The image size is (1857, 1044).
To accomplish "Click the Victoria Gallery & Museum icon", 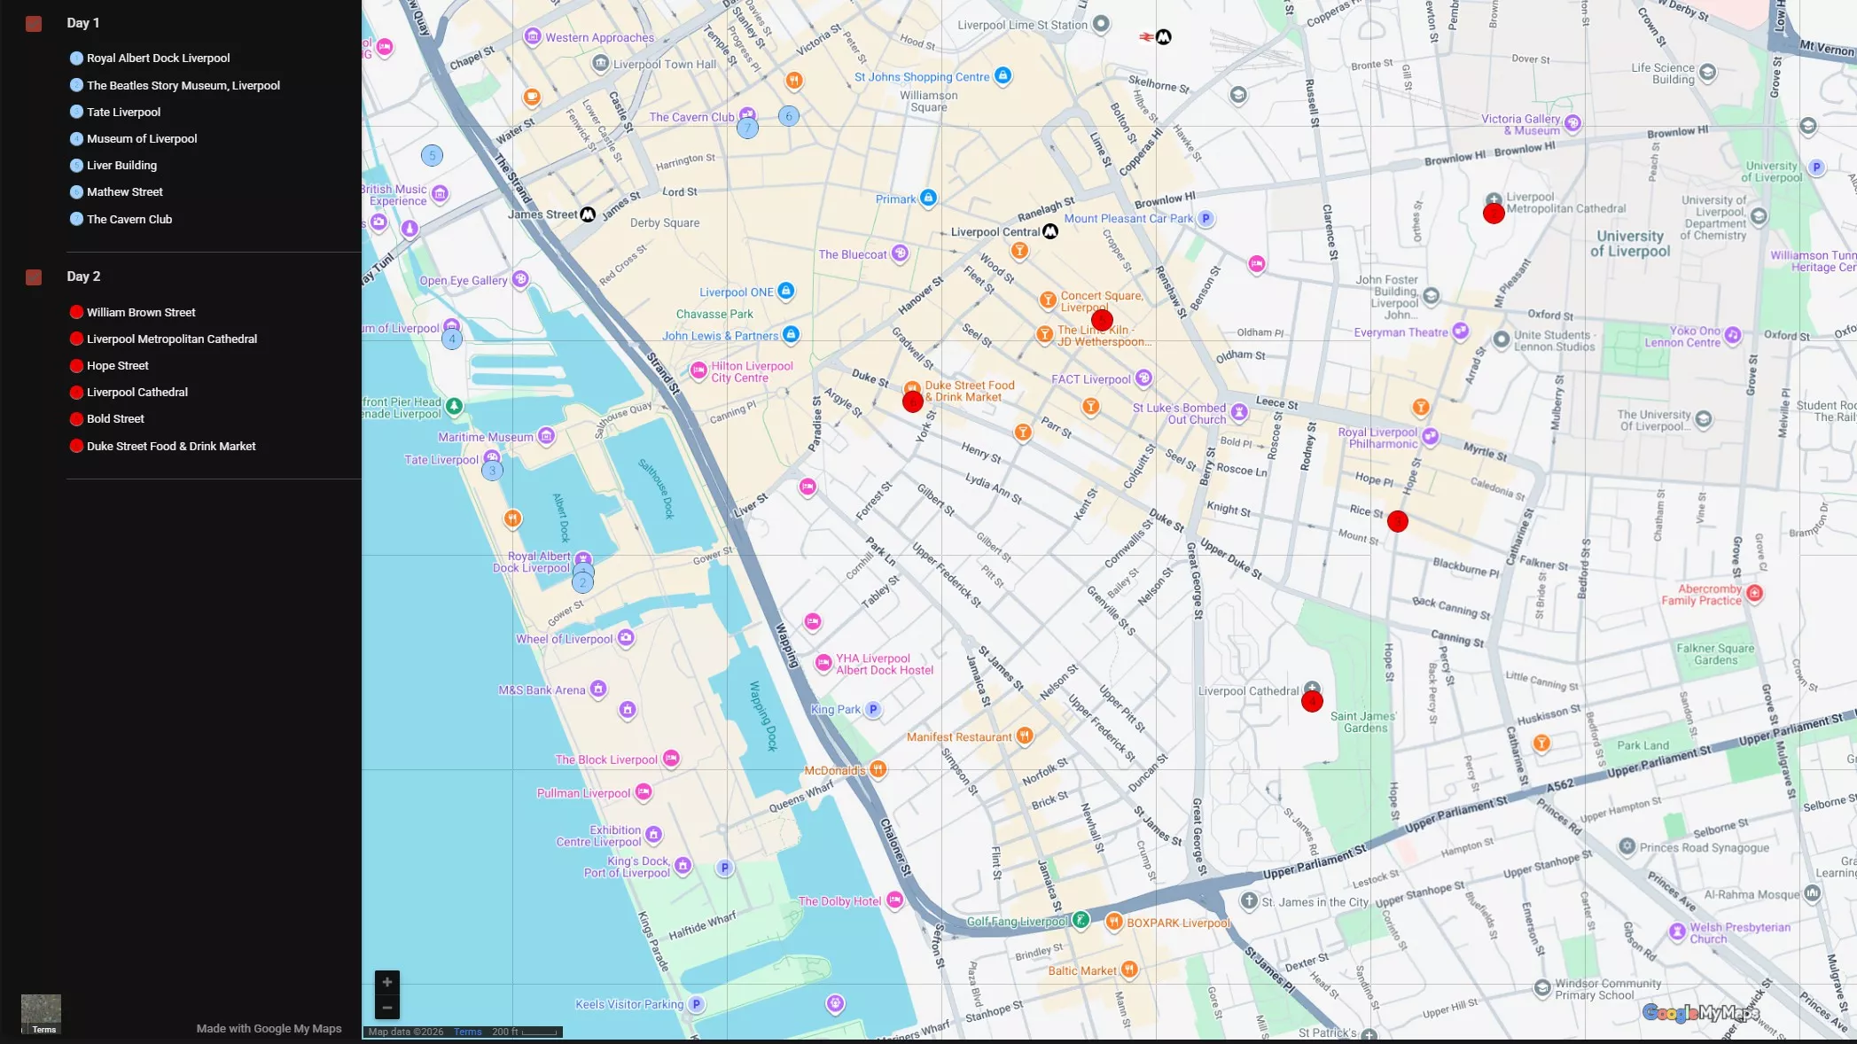I will (x=1572, y=123).
